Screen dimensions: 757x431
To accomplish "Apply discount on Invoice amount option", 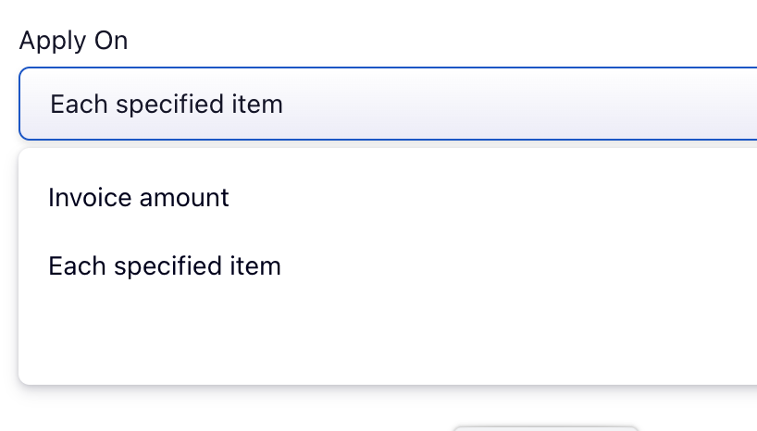I will (x=139, y=198).
